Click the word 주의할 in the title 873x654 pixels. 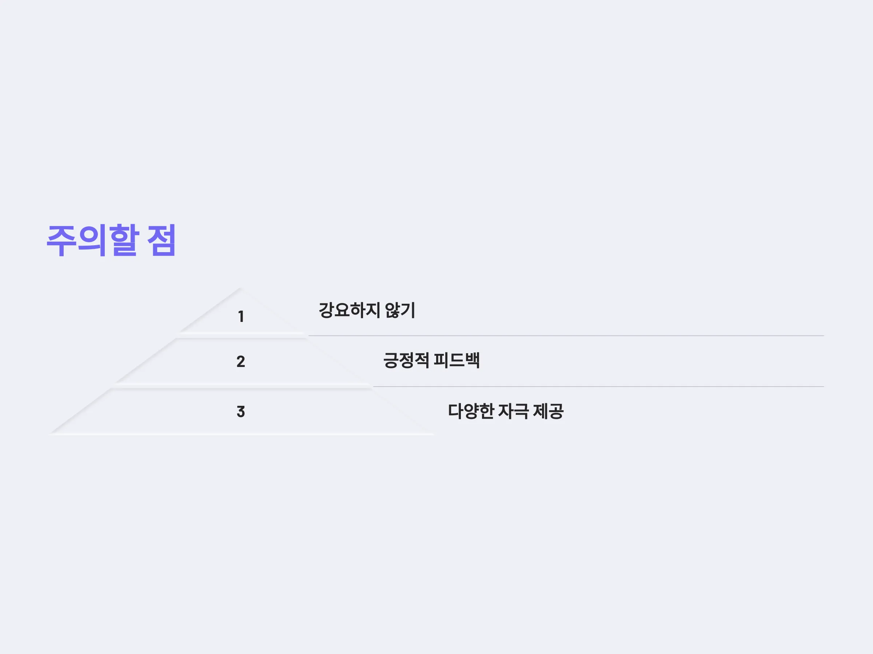click(x=93, y=240)
